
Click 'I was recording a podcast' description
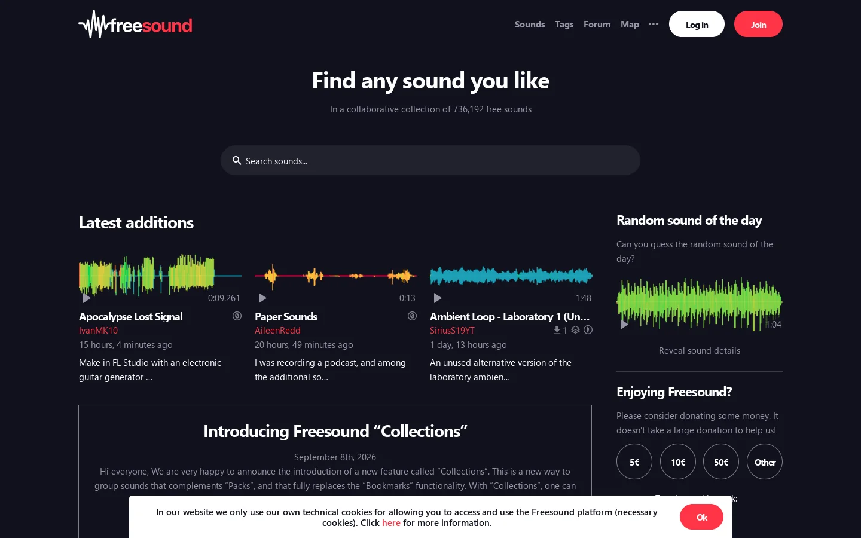coord(330,370)
